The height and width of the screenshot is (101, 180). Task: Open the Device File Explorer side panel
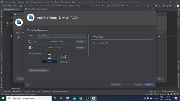coord(179,80)
